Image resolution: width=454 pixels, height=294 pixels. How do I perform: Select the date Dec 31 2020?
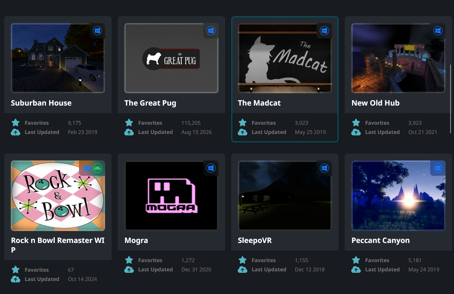click(x=196, y=270)
